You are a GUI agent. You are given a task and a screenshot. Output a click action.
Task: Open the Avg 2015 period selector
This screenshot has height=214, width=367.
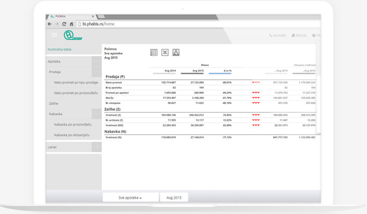(174, 198)
